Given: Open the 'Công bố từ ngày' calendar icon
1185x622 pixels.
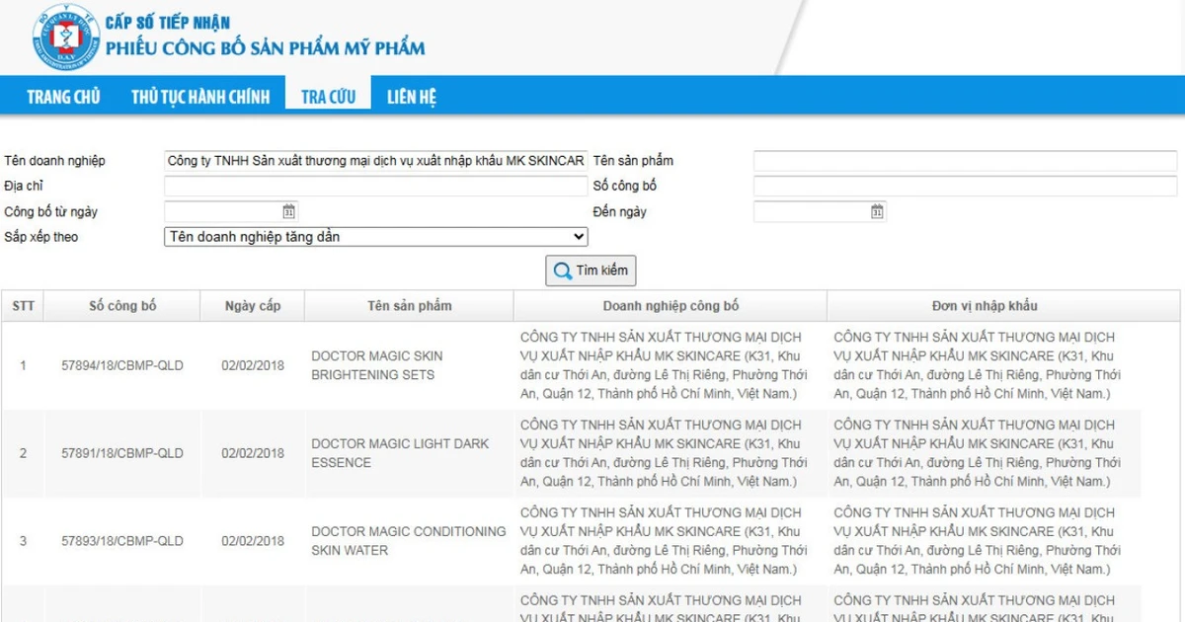Looking at the screenshot, I should click(x=288, y=210).
